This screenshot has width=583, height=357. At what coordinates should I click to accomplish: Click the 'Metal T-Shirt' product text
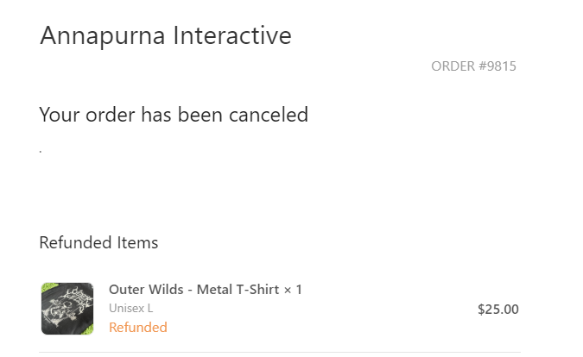(x=238, y=290)
